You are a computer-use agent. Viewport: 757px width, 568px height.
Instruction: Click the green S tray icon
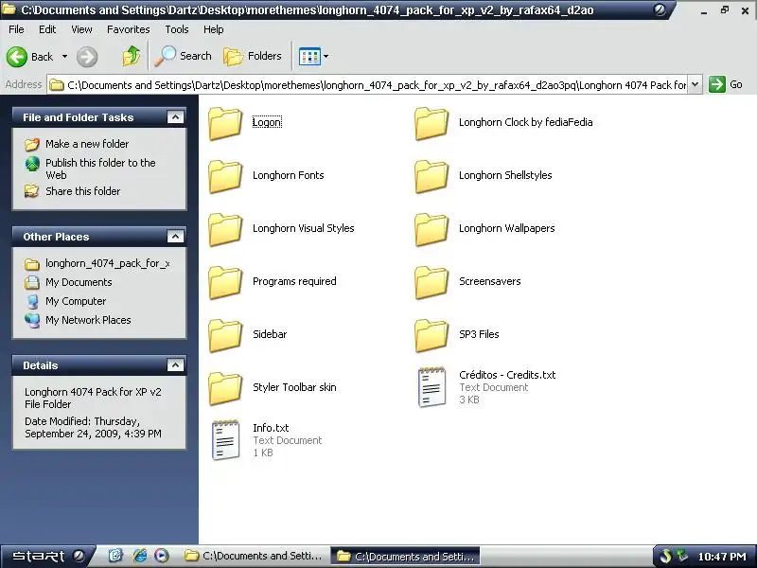pyautogui.click(x=666, y=557)
